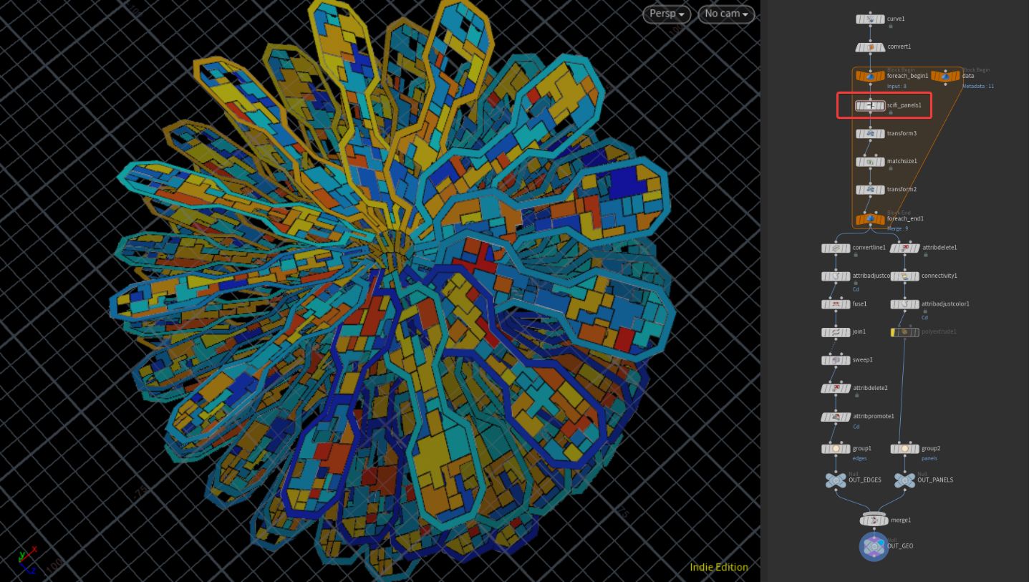Select the convertline1 node
The width and height of the screenshot is (1029, 582).
click(x=836, y=248)
